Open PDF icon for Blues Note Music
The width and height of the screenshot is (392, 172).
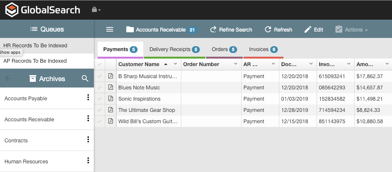click(x=110, y=88)
